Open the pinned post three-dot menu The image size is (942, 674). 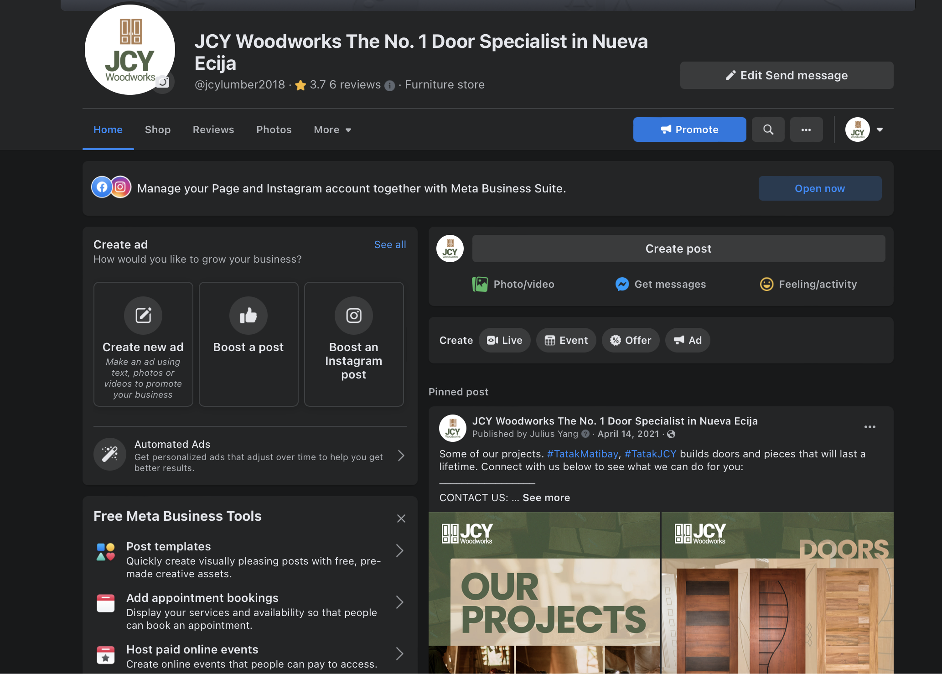[870, 427]
